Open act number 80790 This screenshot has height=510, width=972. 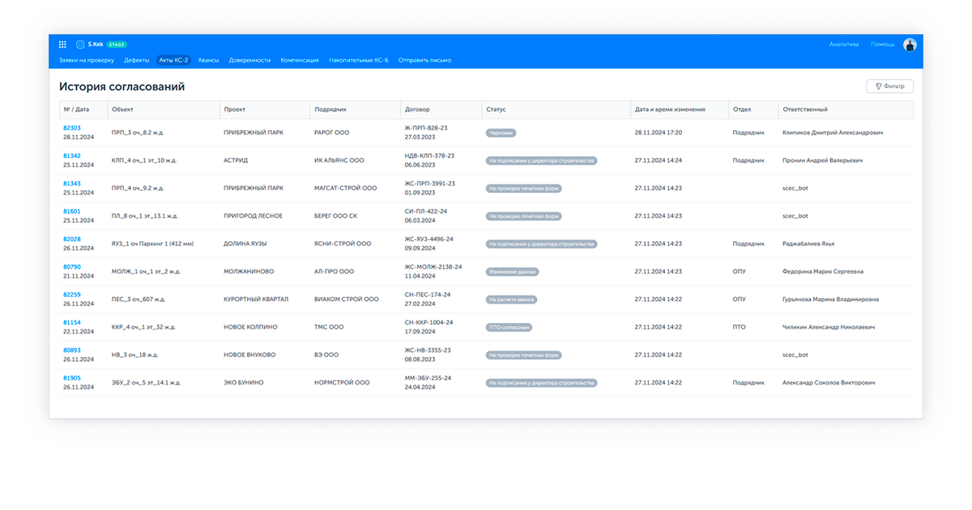(72, 266)
